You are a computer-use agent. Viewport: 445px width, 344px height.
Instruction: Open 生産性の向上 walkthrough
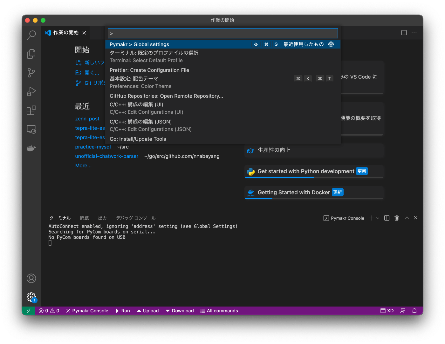point(314,150)
